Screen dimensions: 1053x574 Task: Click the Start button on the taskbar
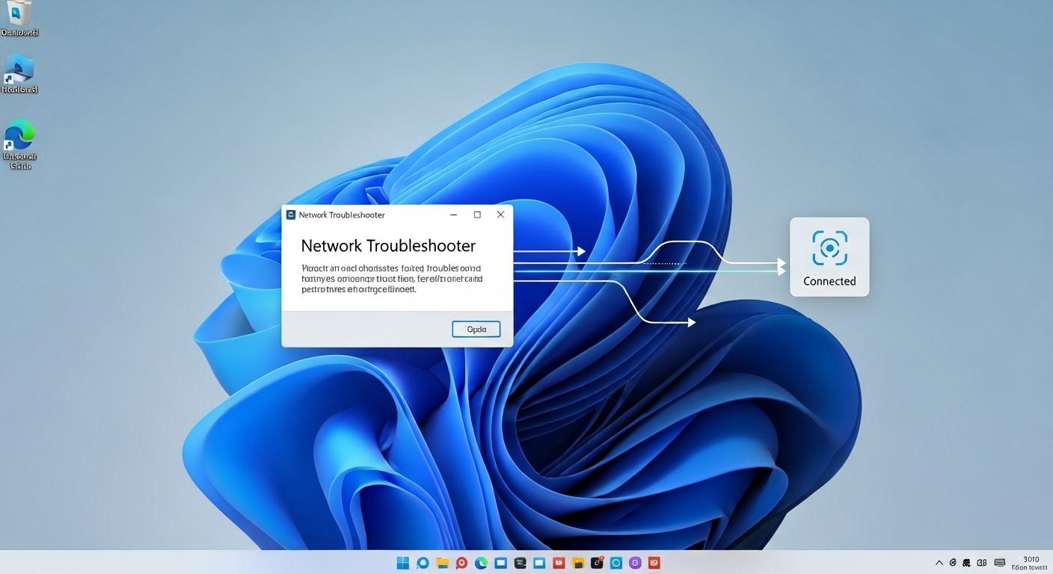coord(403,563)
